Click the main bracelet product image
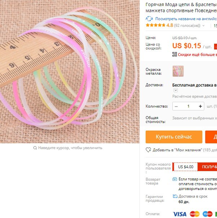This screenshot has width=217, height=218. pyautogui.click(x=70, y=71)
